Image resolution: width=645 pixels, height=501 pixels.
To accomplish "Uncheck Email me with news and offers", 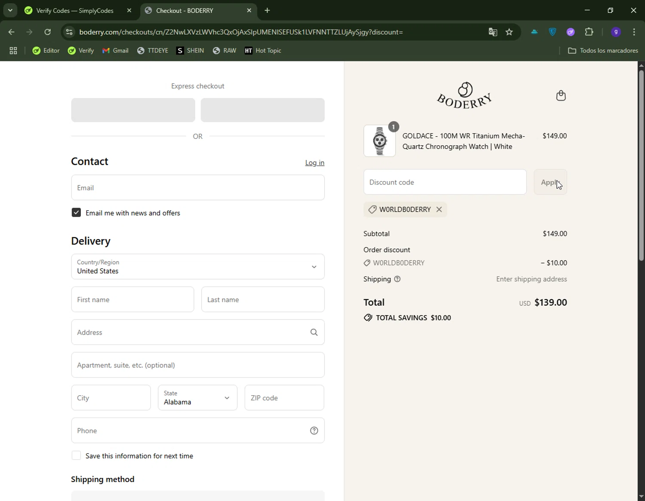I will coord(76,212).
